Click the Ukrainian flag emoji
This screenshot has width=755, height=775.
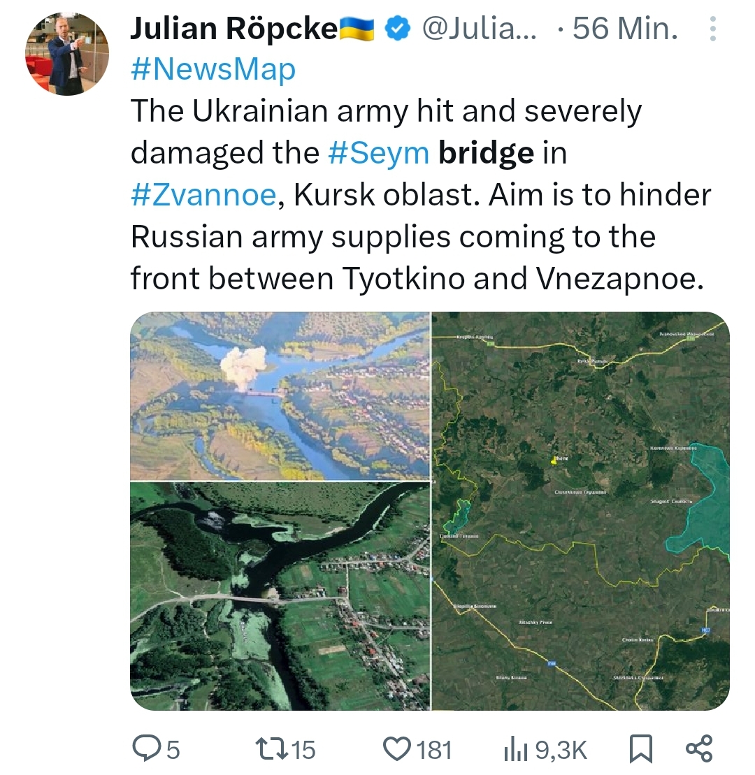tap(357, 28)
